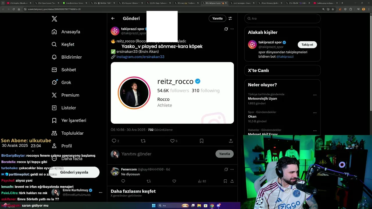Open Microsoft Store from taskbar

tap(205, 206)
